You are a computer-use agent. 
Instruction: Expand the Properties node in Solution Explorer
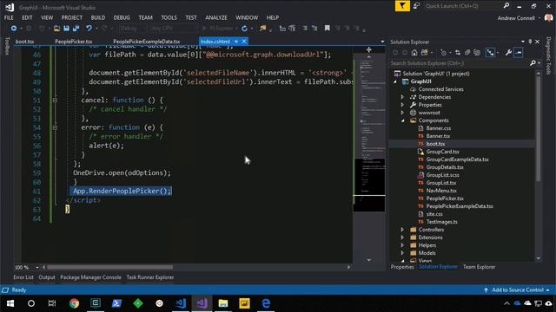(x=402, y=105)
